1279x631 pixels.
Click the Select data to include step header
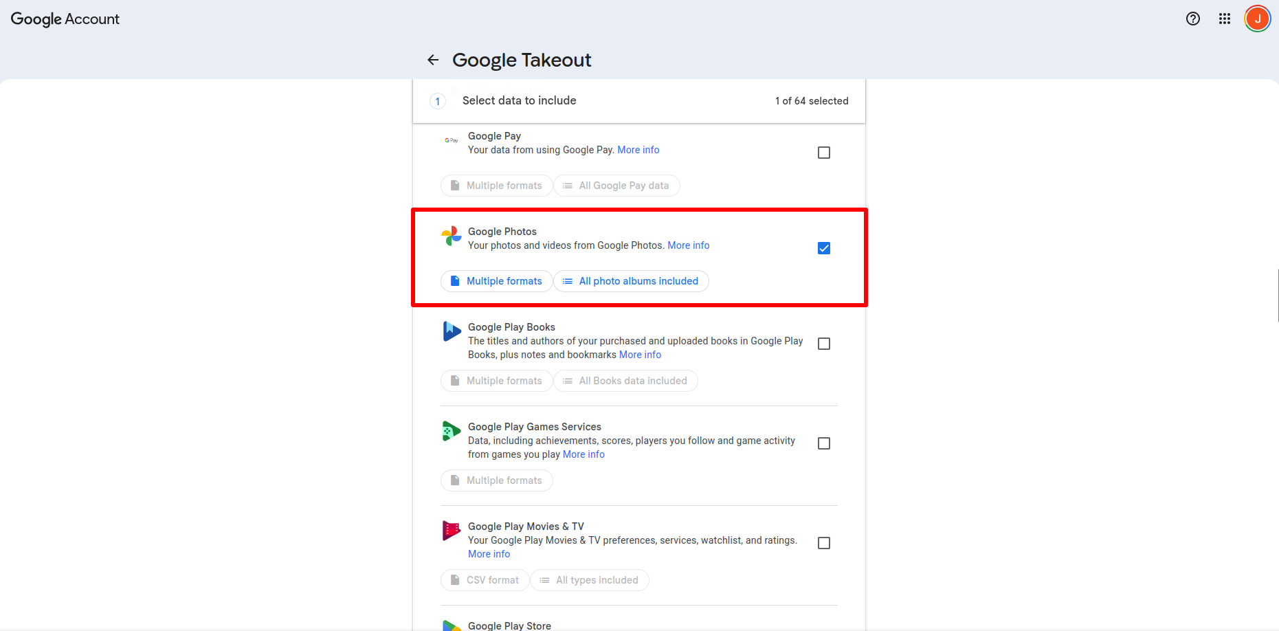pyautogui.click(x=639, y=101)
